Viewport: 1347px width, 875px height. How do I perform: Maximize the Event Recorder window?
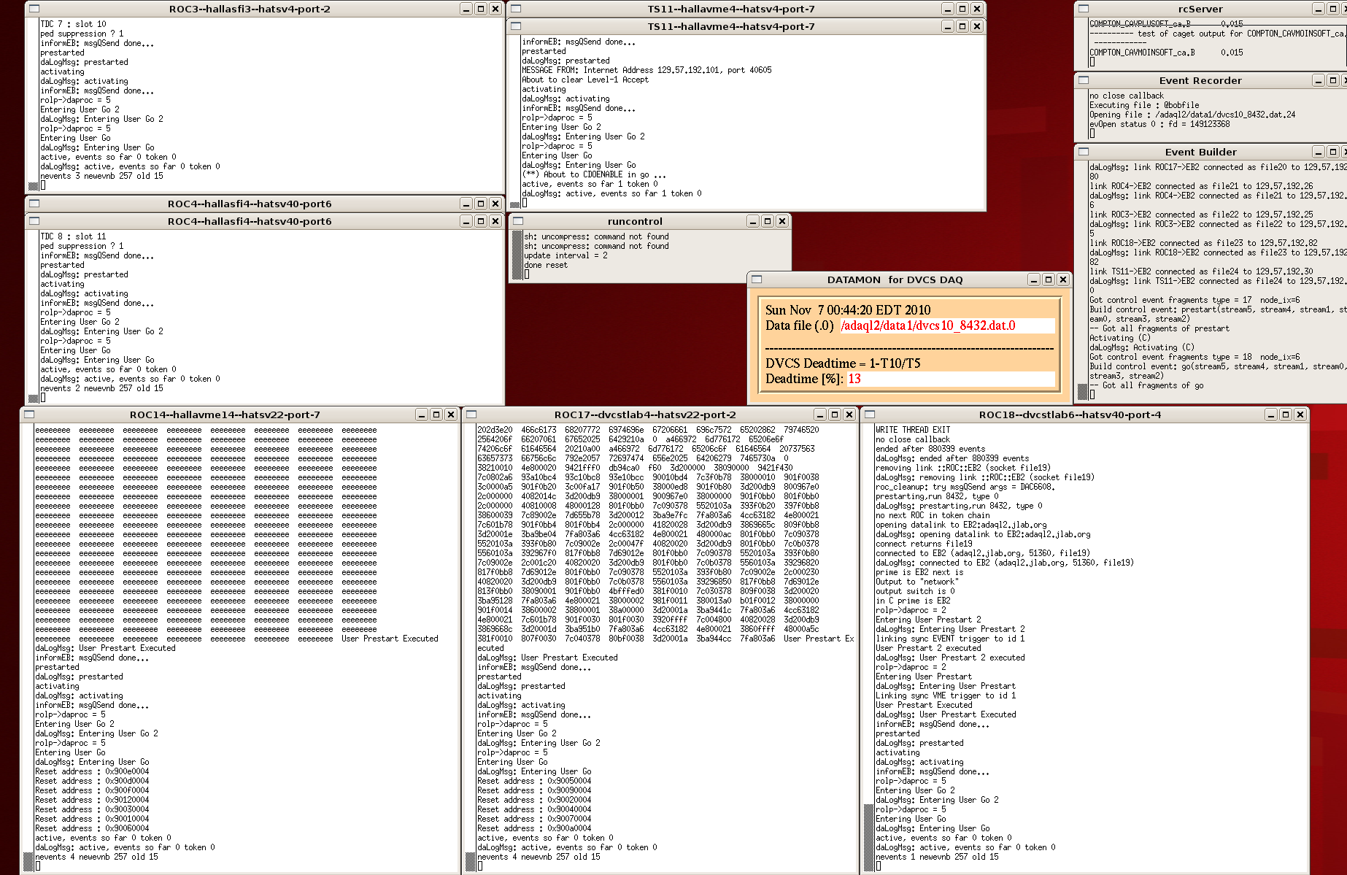[x=1333, y=80]
